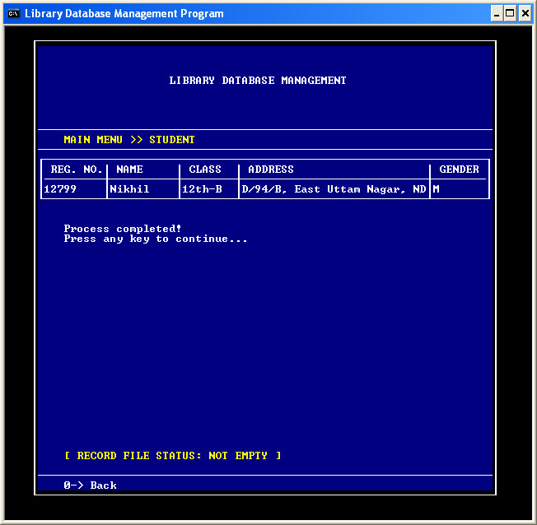Choose the '0-> Back' option

tap(90, 486)
